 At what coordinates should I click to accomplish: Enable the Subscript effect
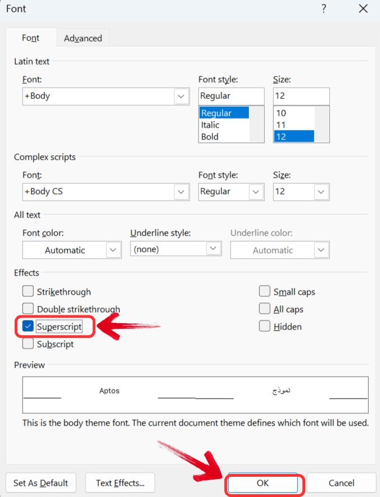(x=28, y=344)
